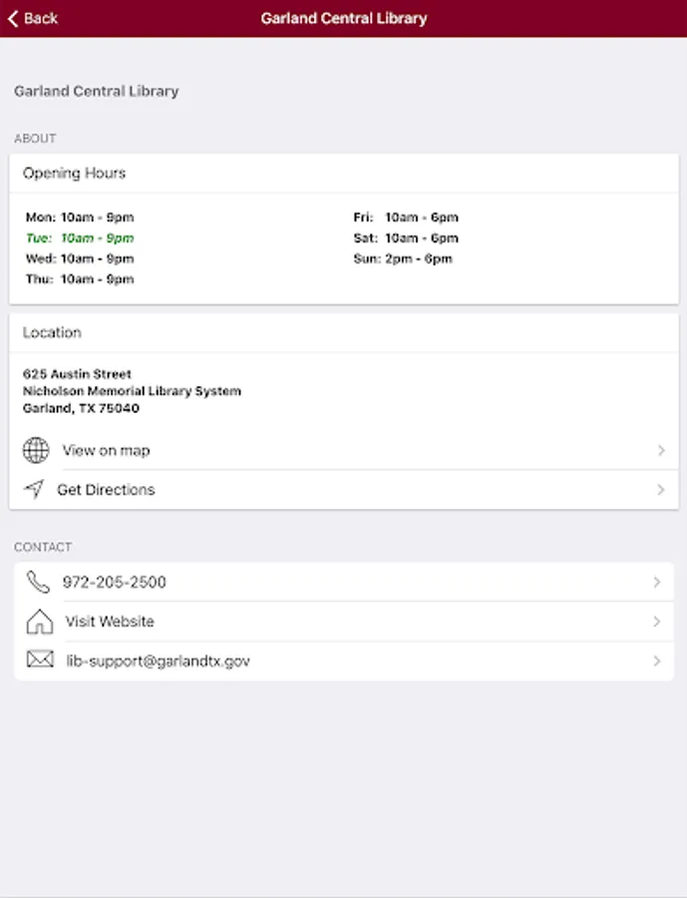This screenshot has width=687, height=898.
Task: Tap chevron next to phone number 972-205-2500
Action: tap(656, 582)
